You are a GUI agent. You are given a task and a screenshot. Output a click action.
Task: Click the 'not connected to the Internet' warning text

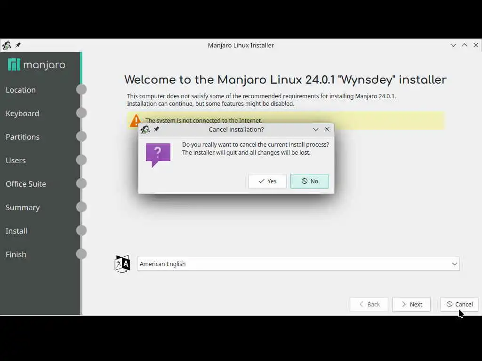pyautogui.click(x=203, y=120)
